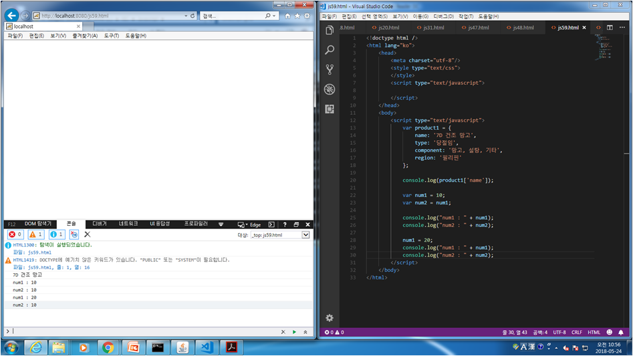Click the CRLF line ending selector
The height and width of the screenshot is (356, 633).
[x=576, y=332]
